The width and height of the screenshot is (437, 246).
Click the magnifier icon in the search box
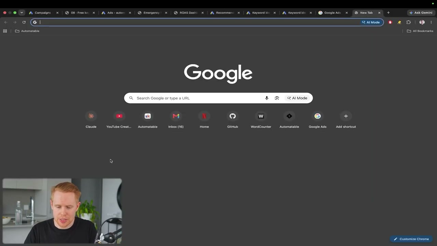coord(131,98)
